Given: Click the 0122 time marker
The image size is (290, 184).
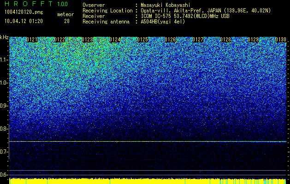Looking at the screenshot, I should [59, 40].
